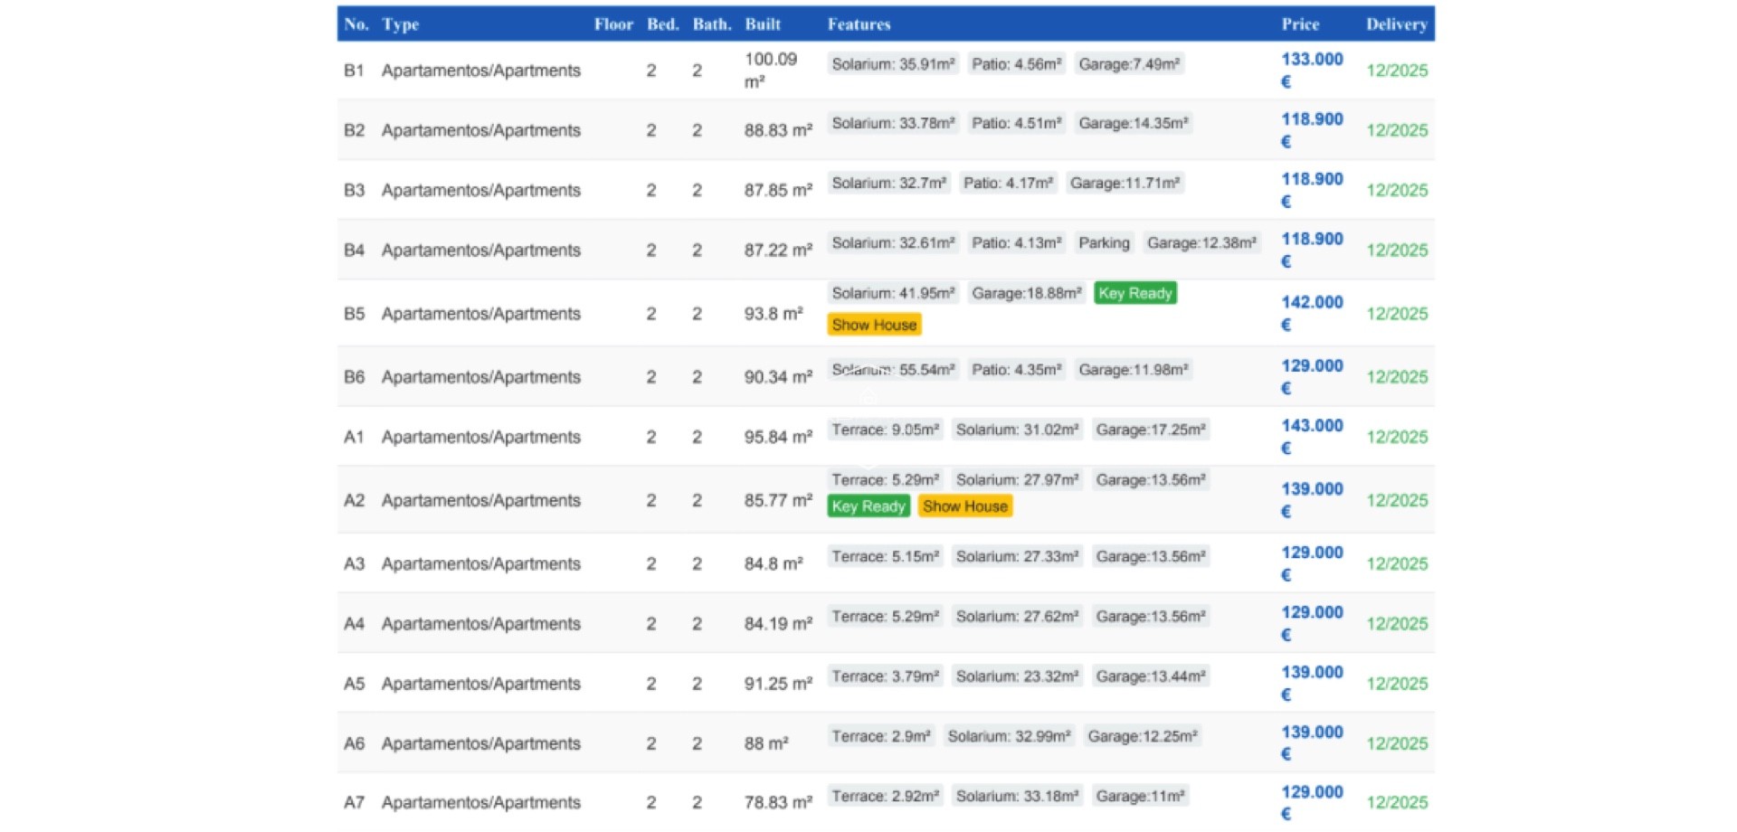Click the 143.000 € price for A1
The image size is (1737, 832).
tap(1311, 436)
